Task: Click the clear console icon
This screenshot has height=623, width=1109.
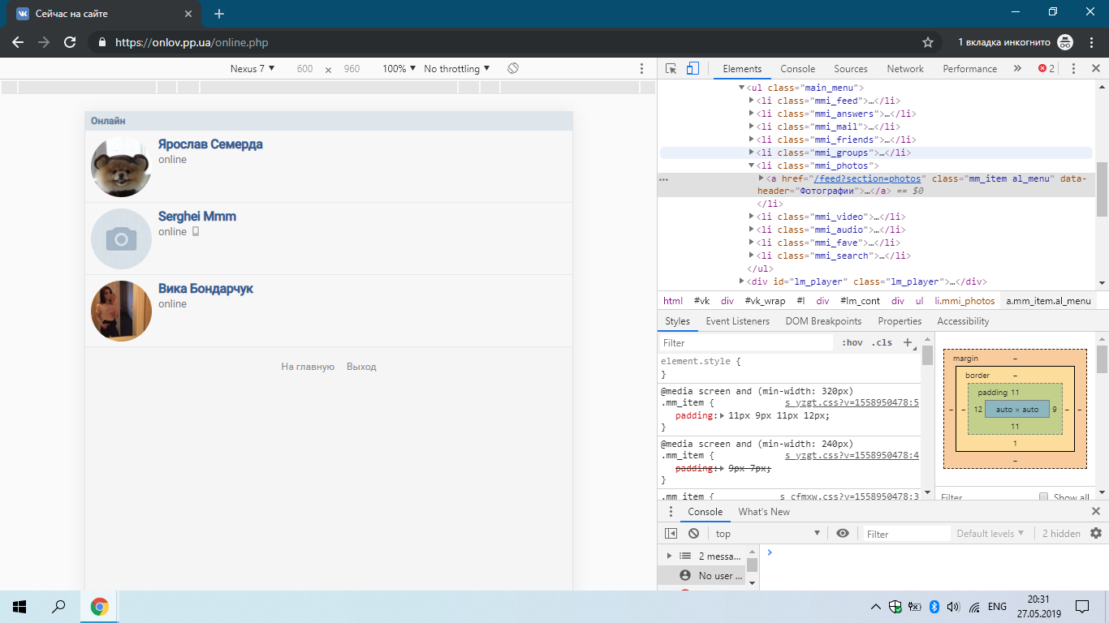Action: (x=693, y=534)
